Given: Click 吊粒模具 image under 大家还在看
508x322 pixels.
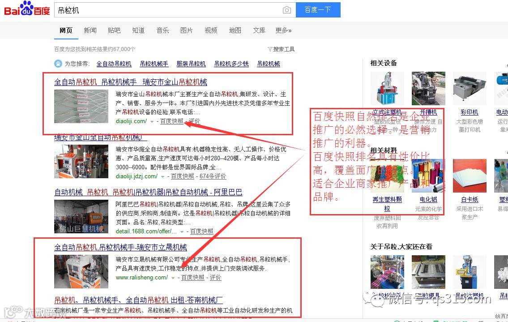Looking at the screenshot, I should [x=428, y=272].
